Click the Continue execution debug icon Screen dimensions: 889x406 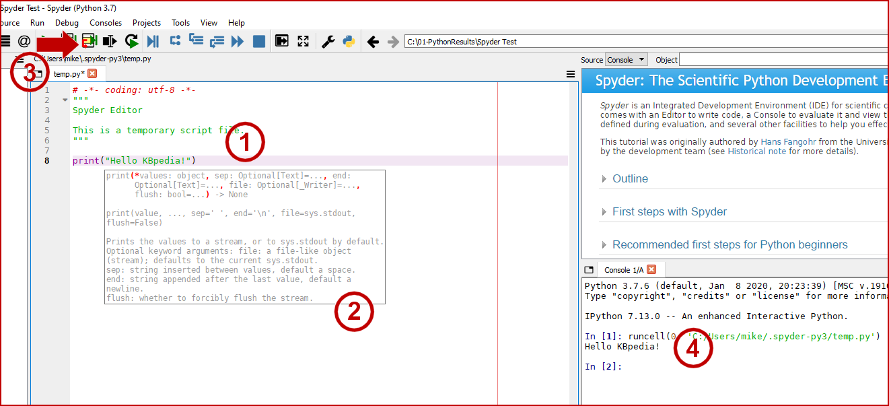point(237,41)
